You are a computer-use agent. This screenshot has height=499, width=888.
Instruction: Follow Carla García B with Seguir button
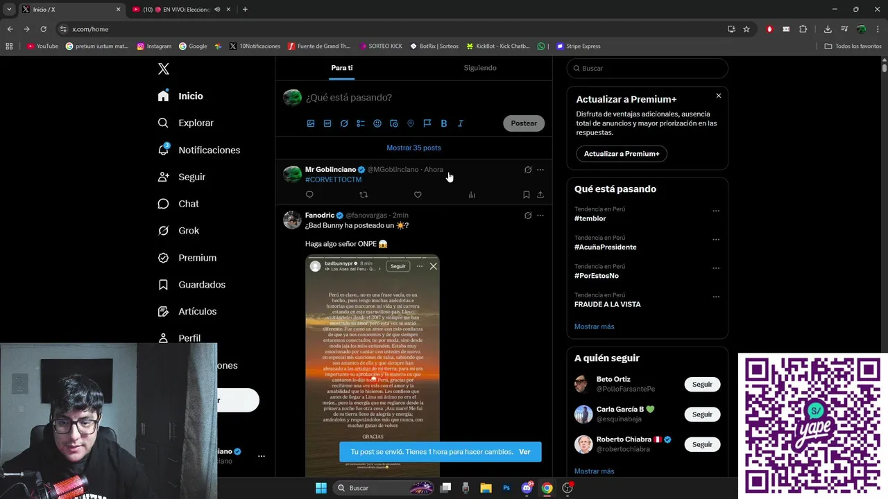pos(702,414)
